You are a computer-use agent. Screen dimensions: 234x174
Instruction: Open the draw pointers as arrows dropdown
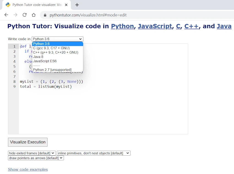pyautogui.click(x=36, y=158)
